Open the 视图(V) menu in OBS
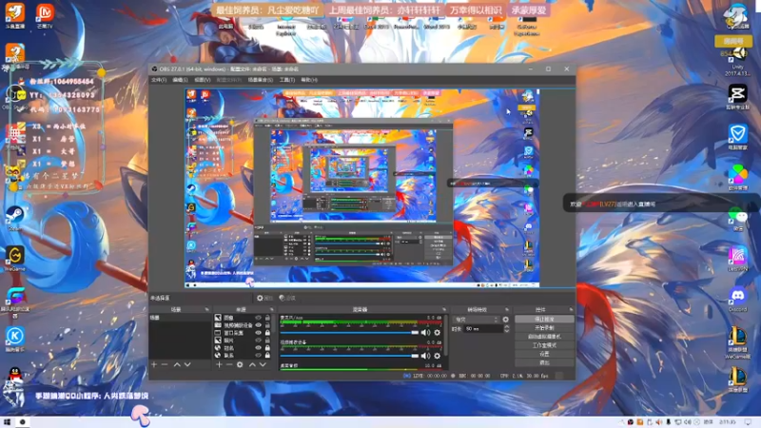 [x=203, y=80]
